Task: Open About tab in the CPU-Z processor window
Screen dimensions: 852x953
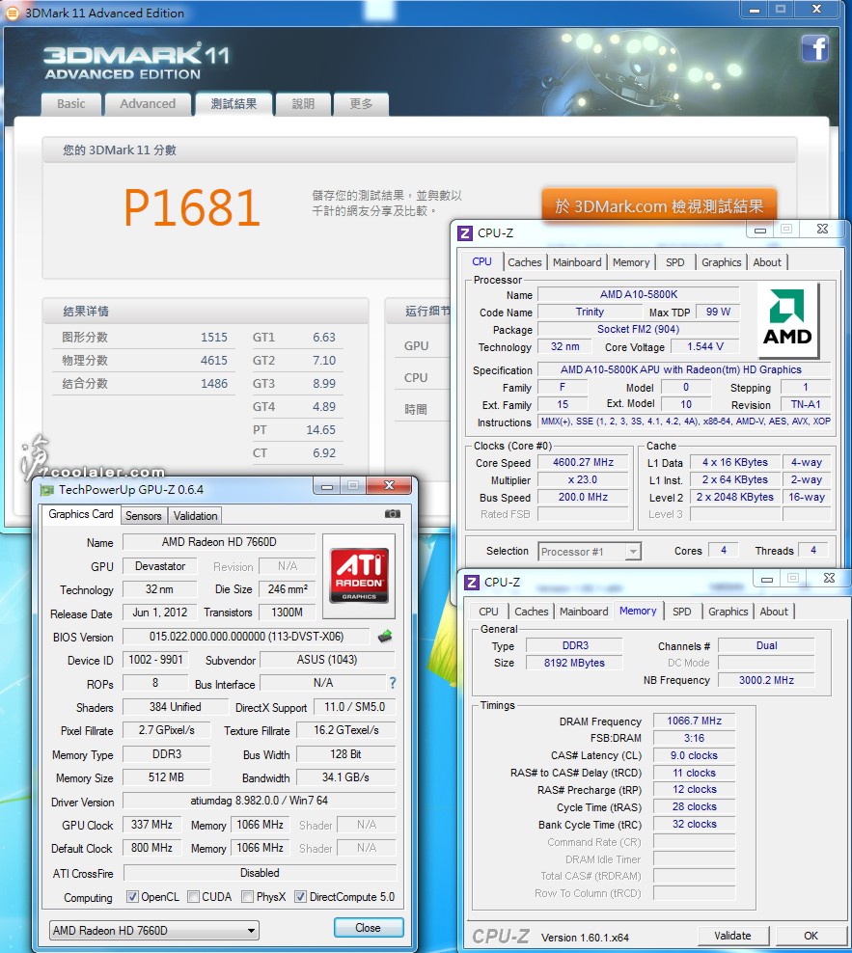Action: (x=767, y=262)
